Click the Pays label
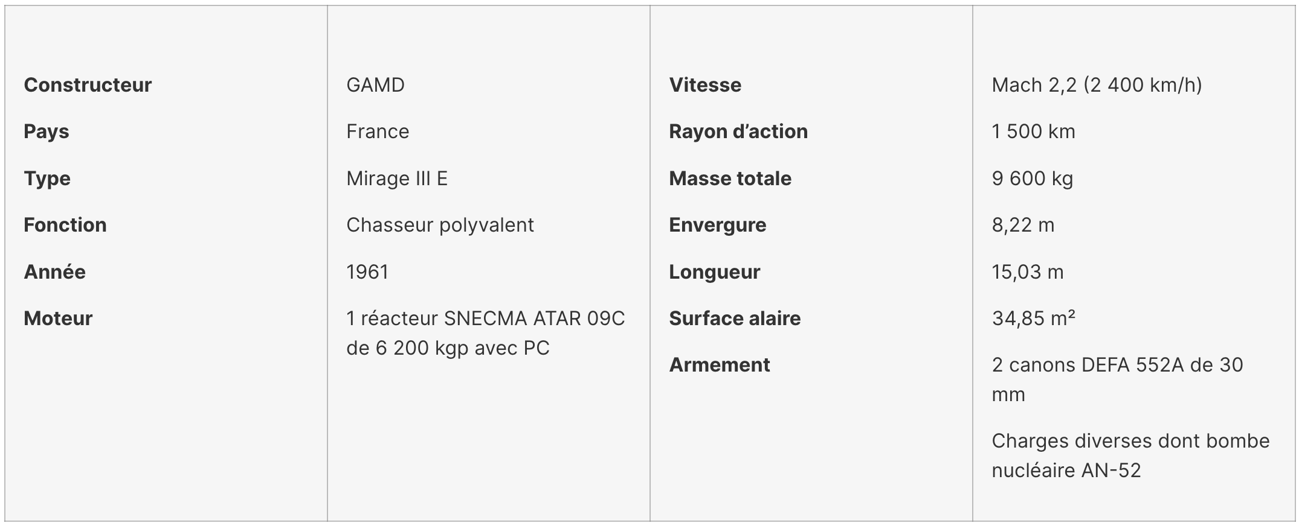This screenshot has height=526, width=1299. coord(47,131)
